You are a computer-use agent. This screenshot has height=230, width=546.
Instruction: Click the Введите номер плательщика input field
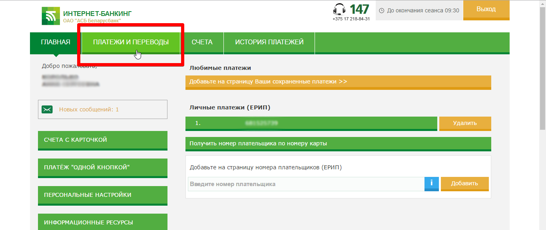tap(306, 184)
